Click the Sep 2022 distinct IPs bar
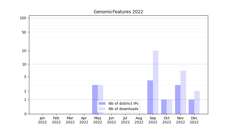The height and width of the screenshot is (128, 231). 150,97
